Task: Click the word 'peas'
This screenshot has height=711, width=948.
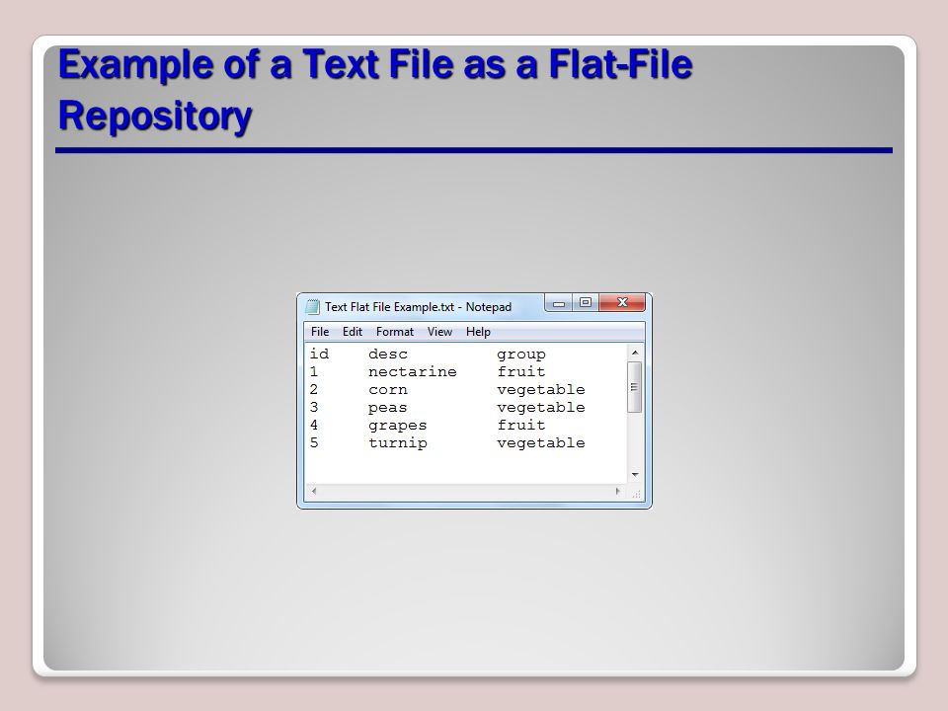Action: (x=387, y=408)
